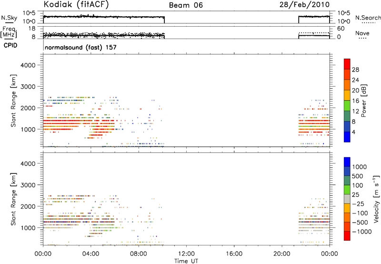Click the '2000' tick of the power panel
The width and height of the screenshot is (381, 264).
coord(28,108)
